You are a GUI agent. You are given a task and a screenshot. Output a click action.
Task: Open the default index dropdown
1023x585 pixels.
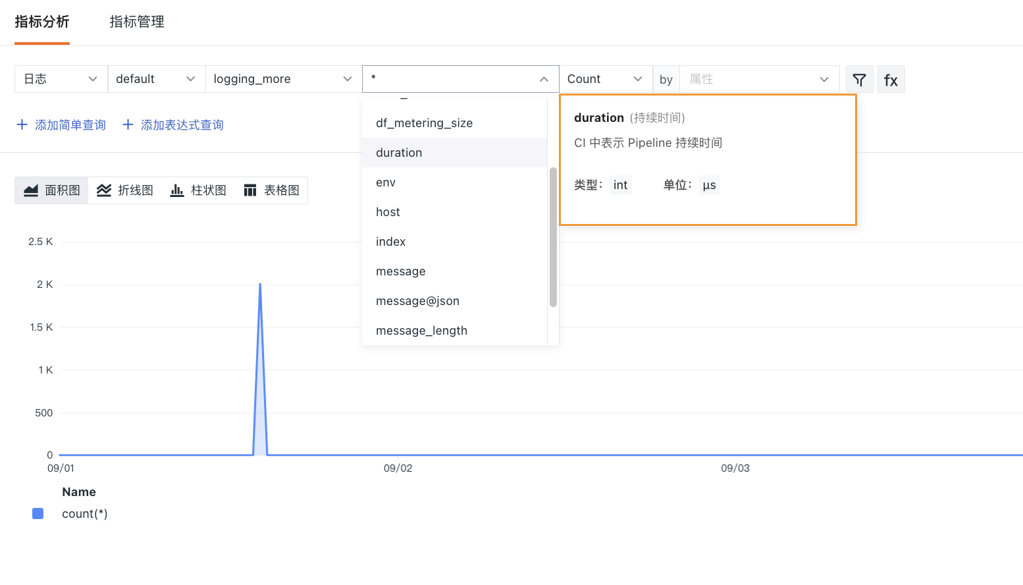pos(157,79)
